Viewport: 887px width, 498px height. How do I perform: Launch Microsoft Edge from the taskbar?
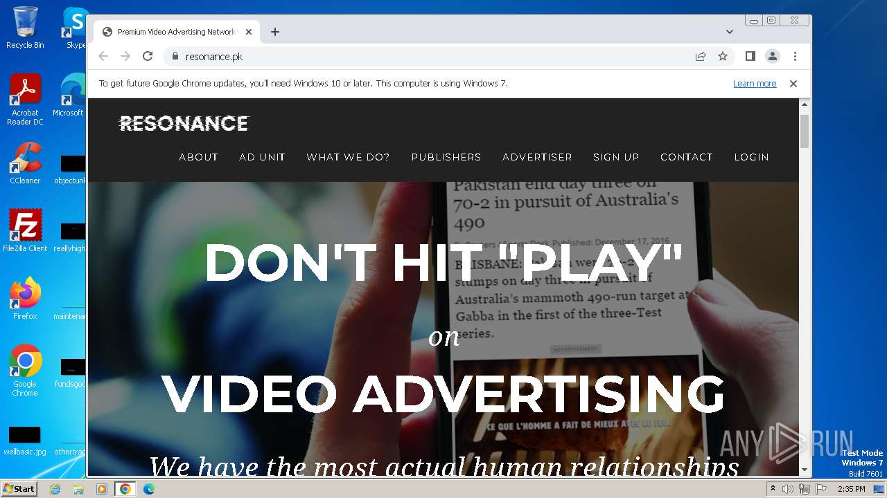149,489
